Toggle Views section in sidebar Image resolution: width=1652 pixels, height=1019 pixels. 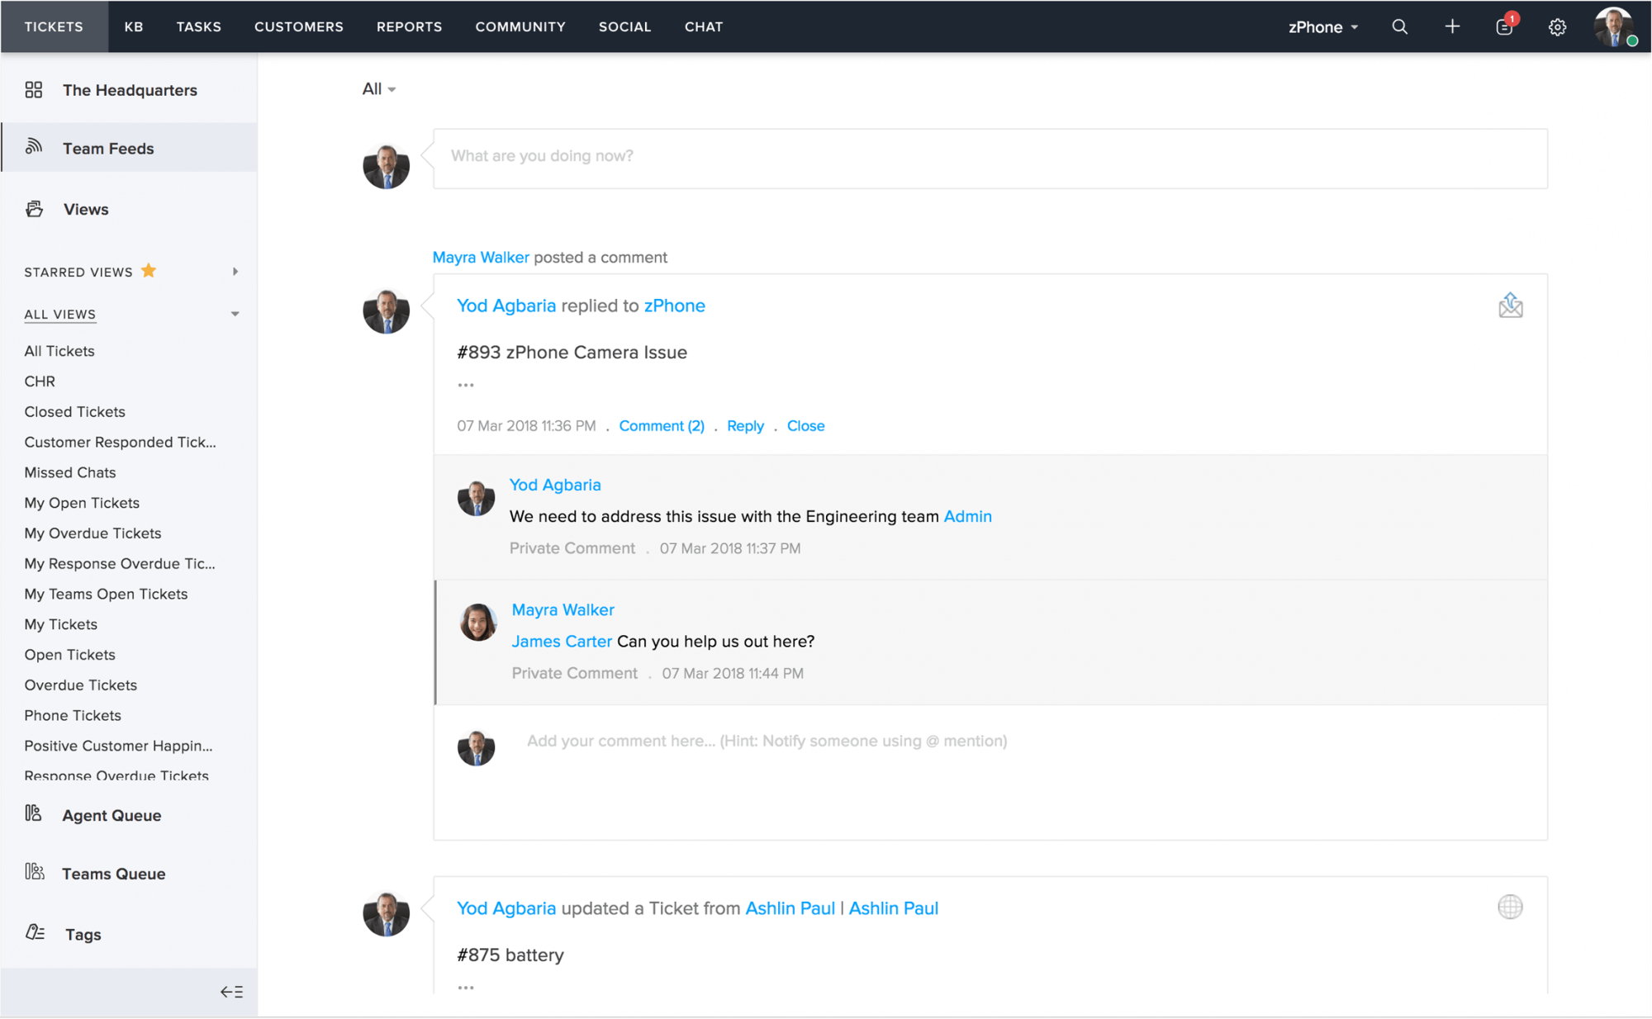[86, 209]
